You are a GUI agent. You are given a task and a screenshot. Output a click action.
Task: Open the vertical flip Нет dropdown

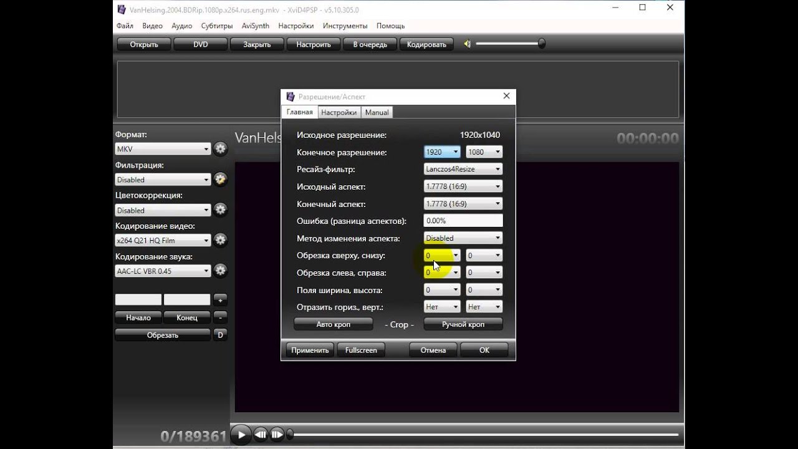pyautogui.click(x=484, y=307)
